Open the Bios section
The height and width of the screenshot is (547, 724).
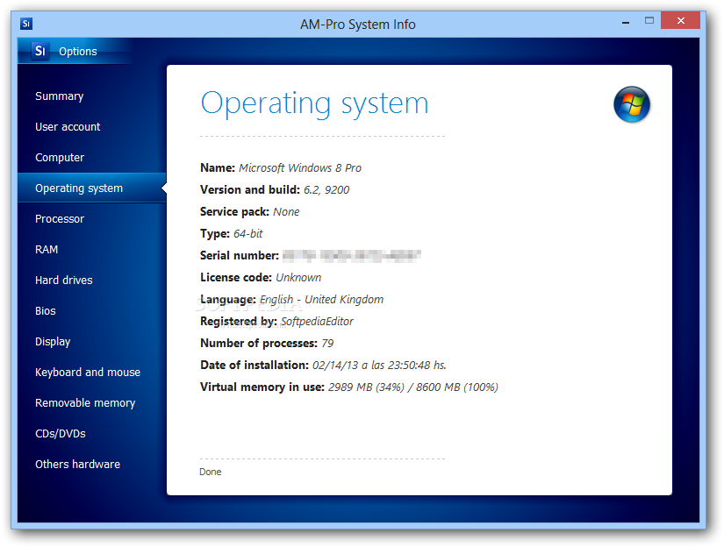46,311
